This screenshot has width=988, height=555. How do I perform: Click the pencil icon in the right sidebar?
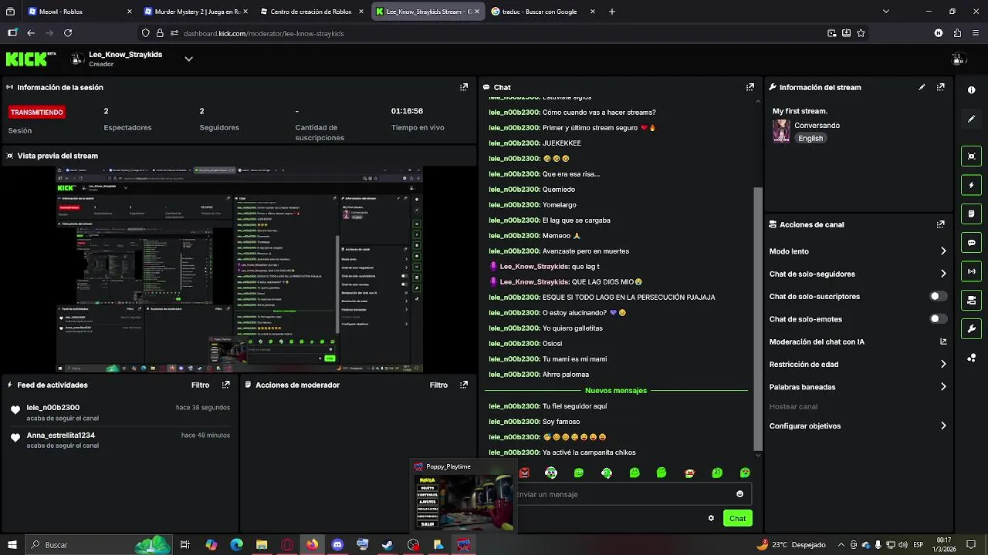pos(971,119)
